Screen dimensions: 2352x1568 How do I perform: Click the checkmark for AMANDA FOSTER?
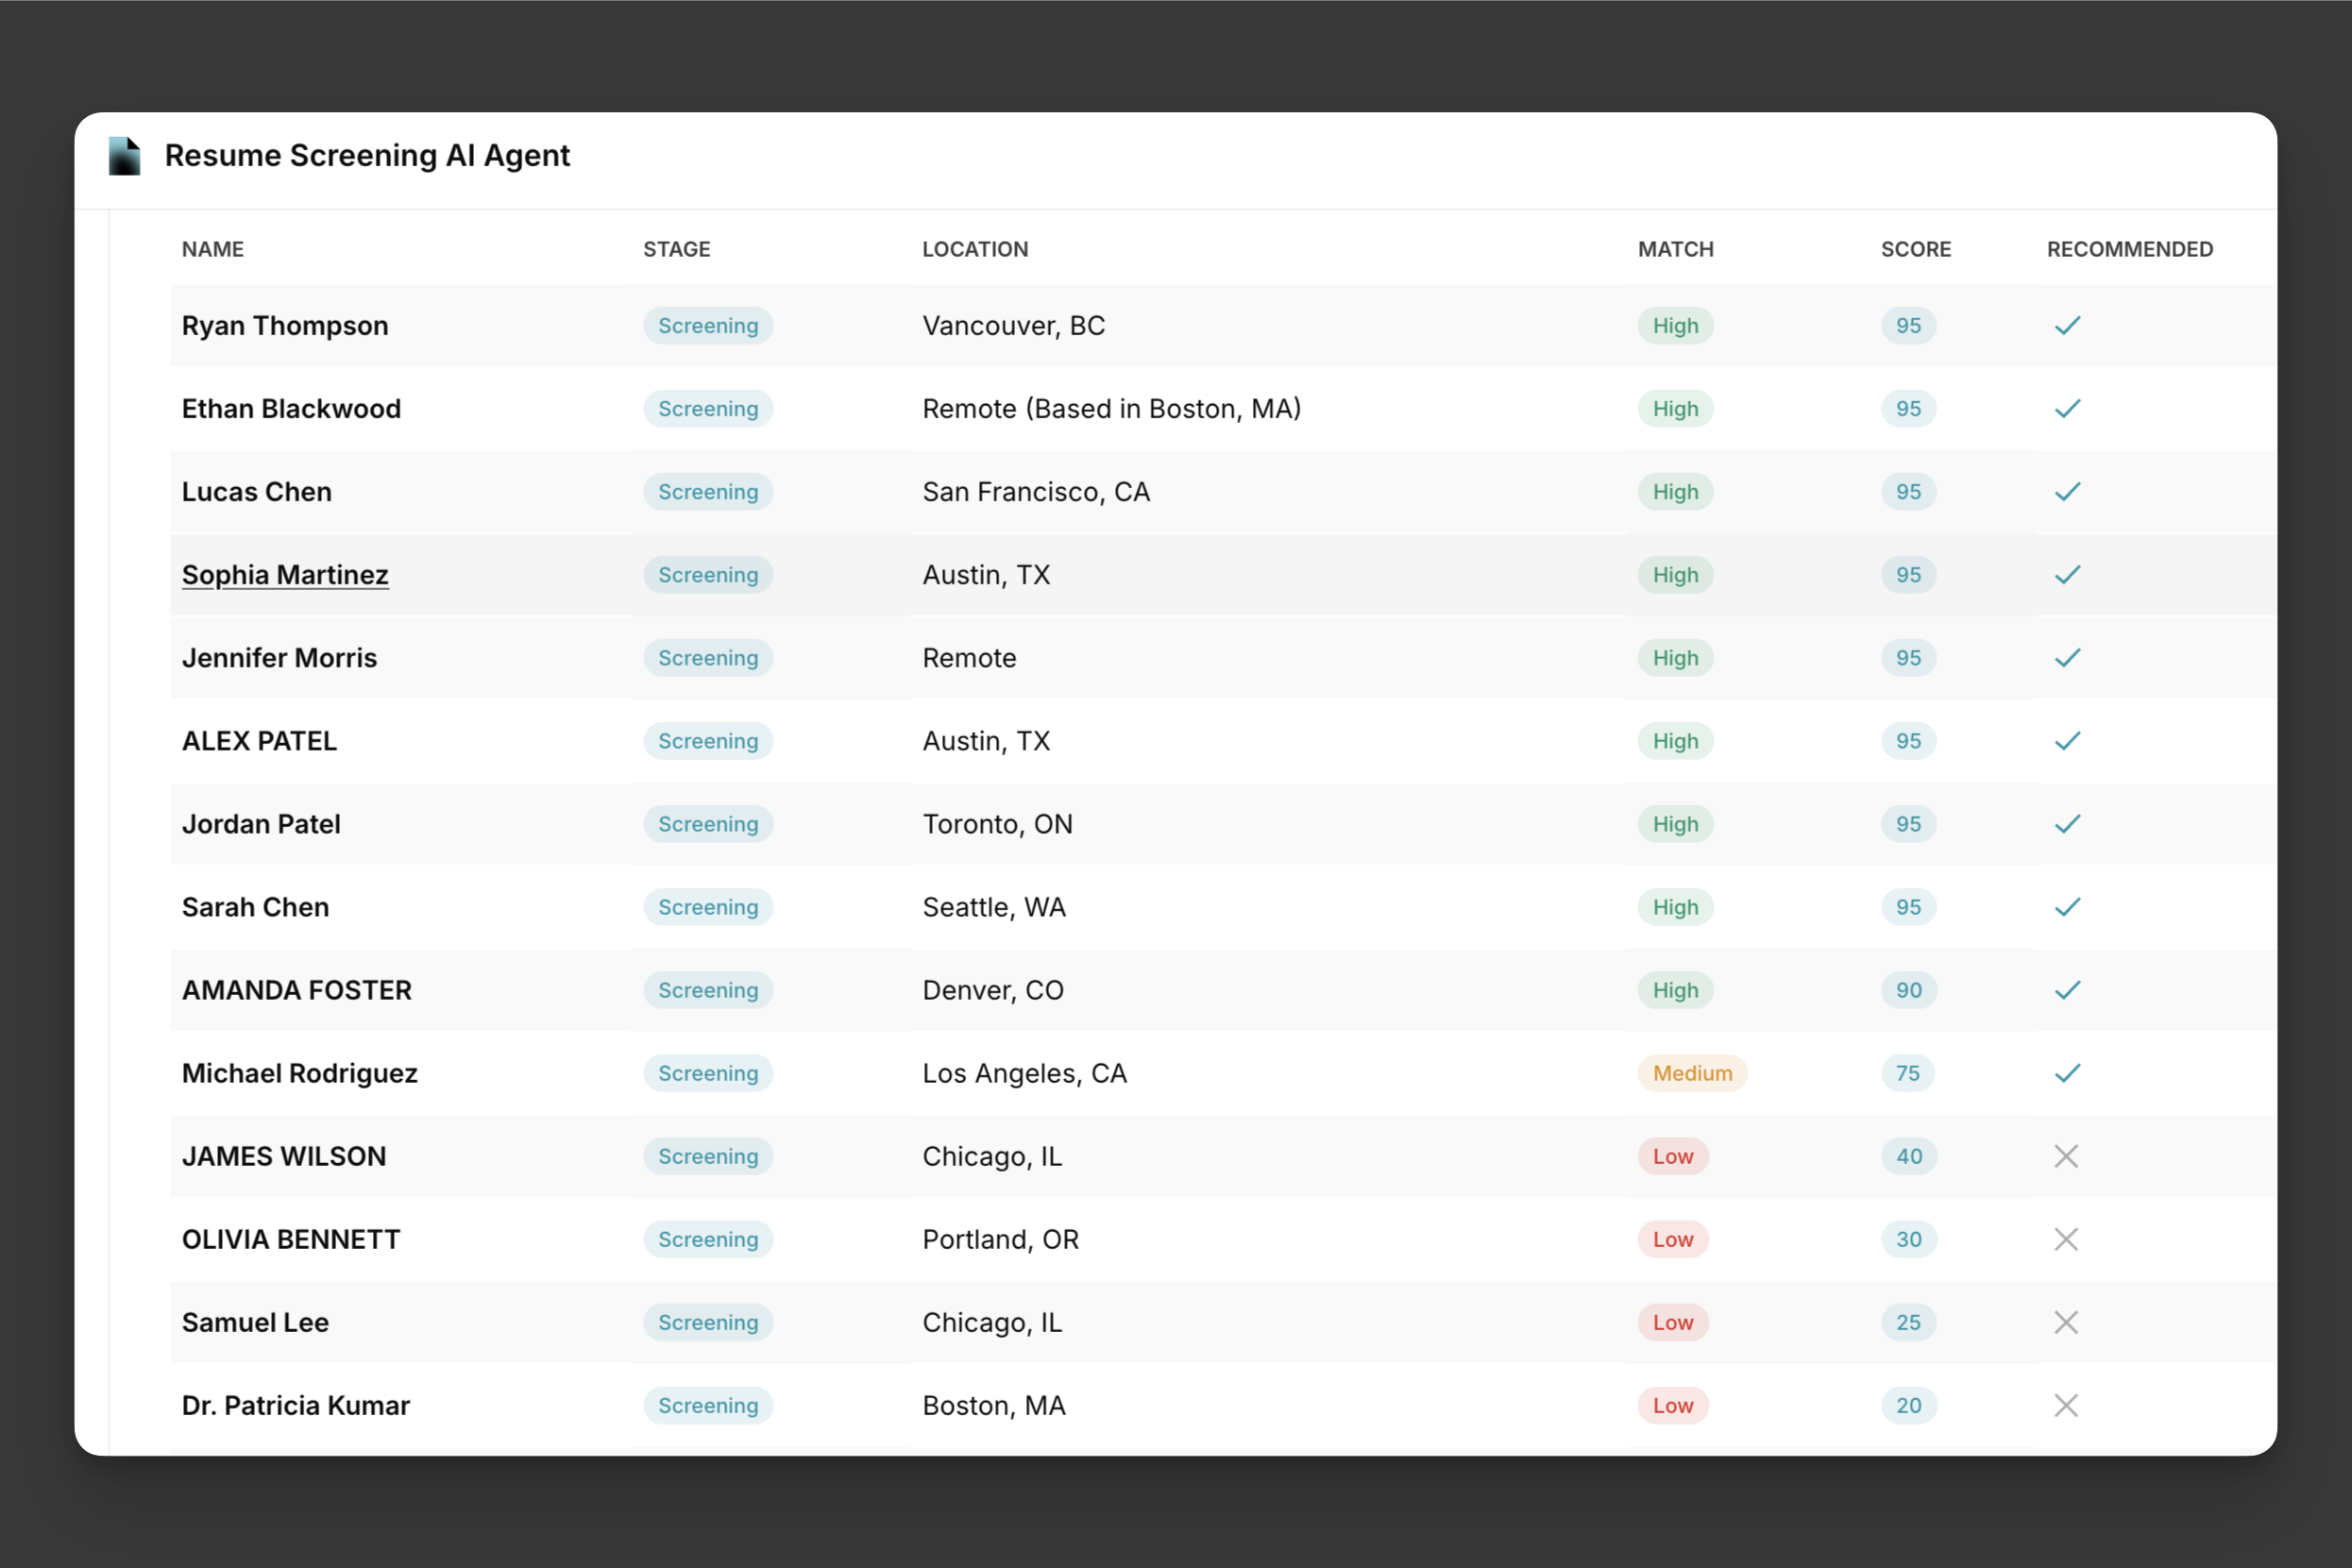coord(2067,989)
